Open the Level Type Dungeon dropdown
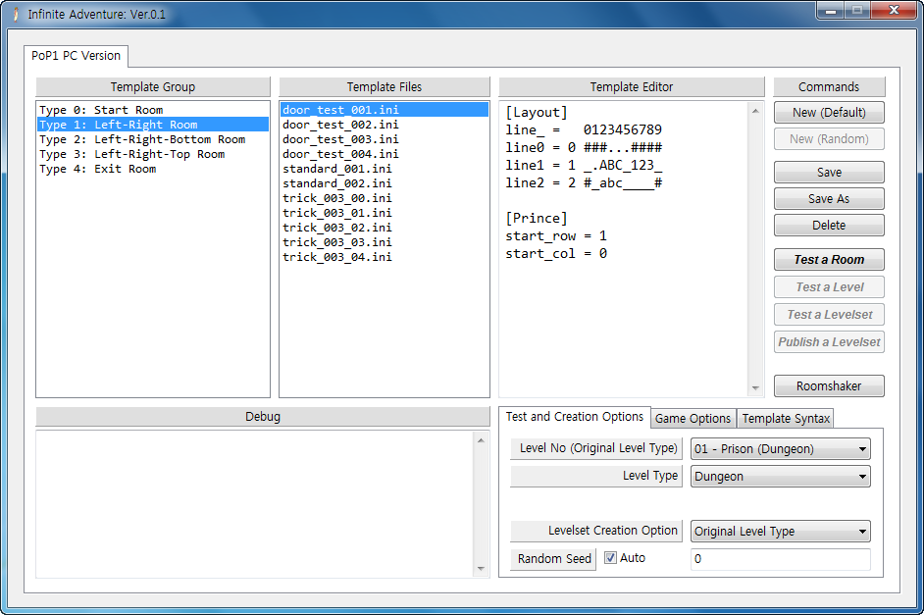This screenshot has width=924, height=615. pyautogui.click(x=780, y=476)
